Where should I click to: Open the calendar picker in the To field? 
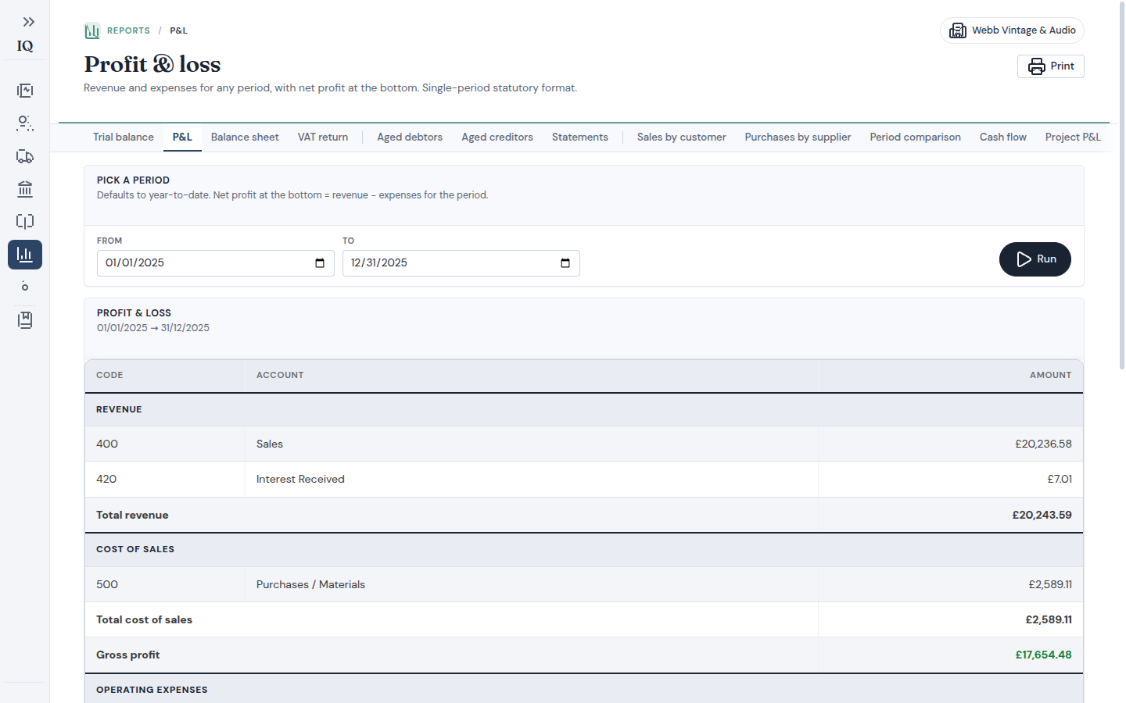tap(565, 263)
